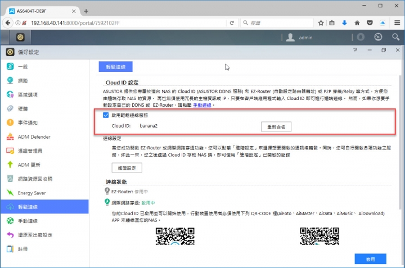The width and height of the screenshot is (405, 268).
Task: Click the 進階設定 advanced settings button
Action: pos(127,168)
